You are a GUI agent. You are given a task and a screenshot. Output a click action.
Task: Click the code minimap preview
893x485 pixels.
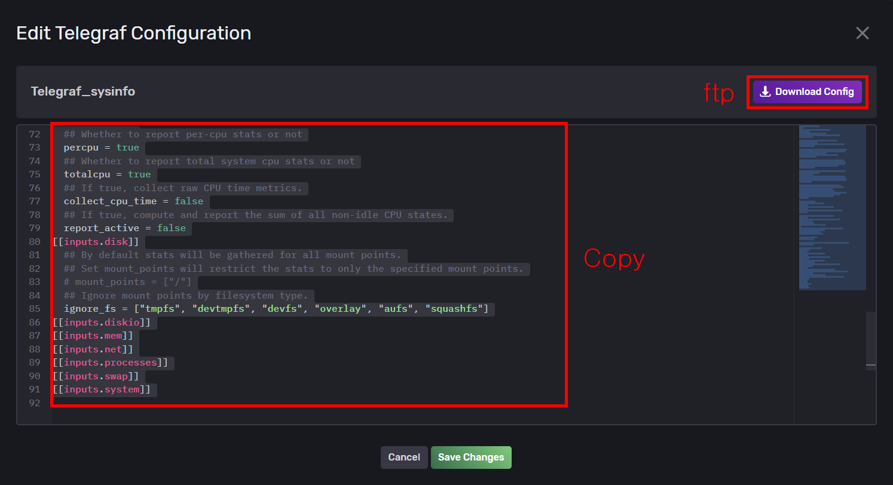coord(833,208)
